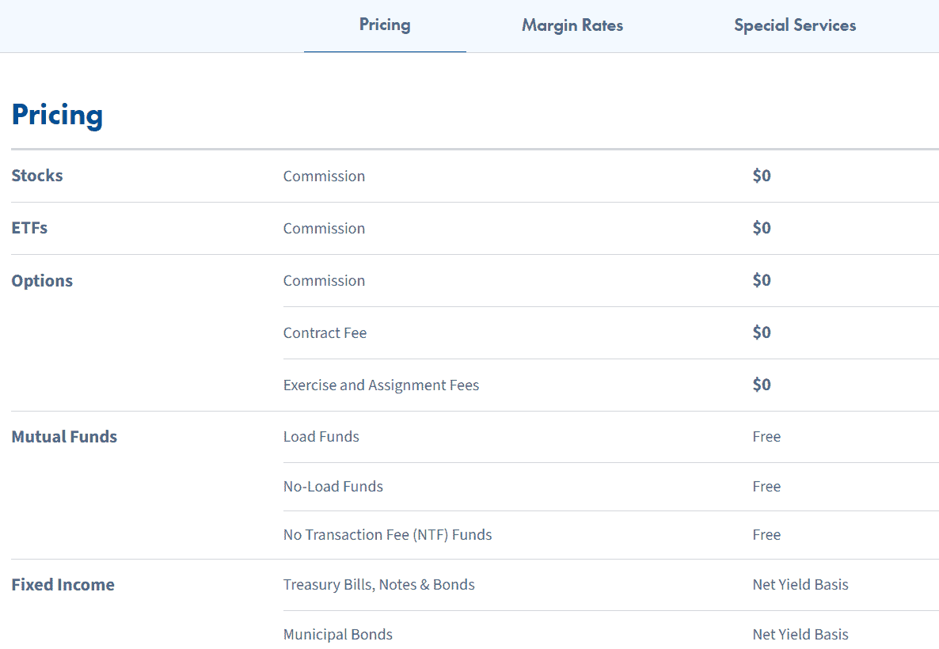Click the No-Load Funds label

[x=333, y=486]
